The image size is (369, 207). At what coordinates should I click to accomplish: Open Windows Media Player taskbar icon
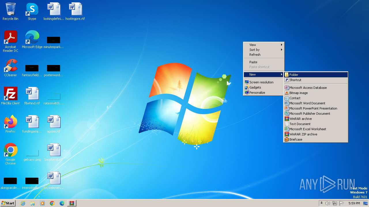[x=42, y=203]
